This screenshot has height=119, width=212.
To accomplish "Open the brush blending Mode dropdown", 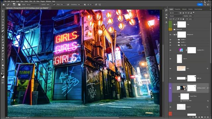I will pyautogui.click(x=33, y=5).
